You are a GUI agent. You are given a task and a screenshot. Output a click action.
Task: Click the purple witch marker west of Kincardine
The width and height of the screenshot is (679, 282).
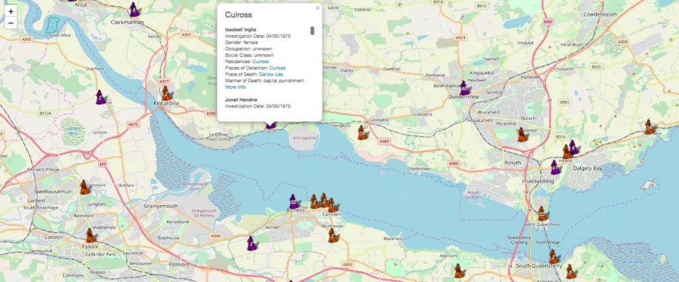coord(101,97)
